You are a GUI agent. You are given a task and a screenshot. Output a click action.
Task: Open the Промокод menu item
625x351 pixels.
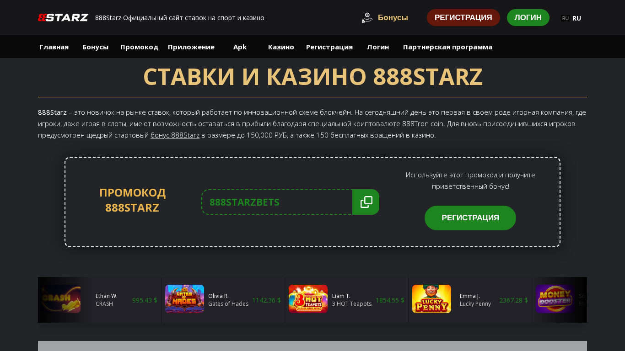click(139, 47)
